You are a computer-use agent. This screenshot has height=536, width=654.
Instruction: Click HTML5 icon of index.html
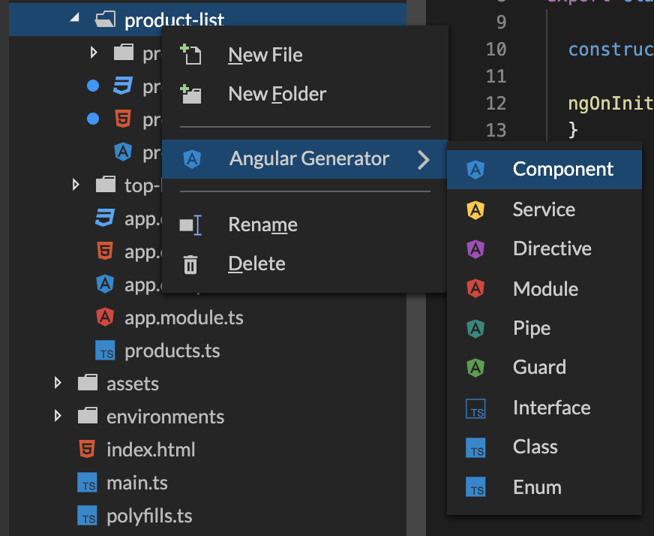pyautogui.click(x=87, y=449)
